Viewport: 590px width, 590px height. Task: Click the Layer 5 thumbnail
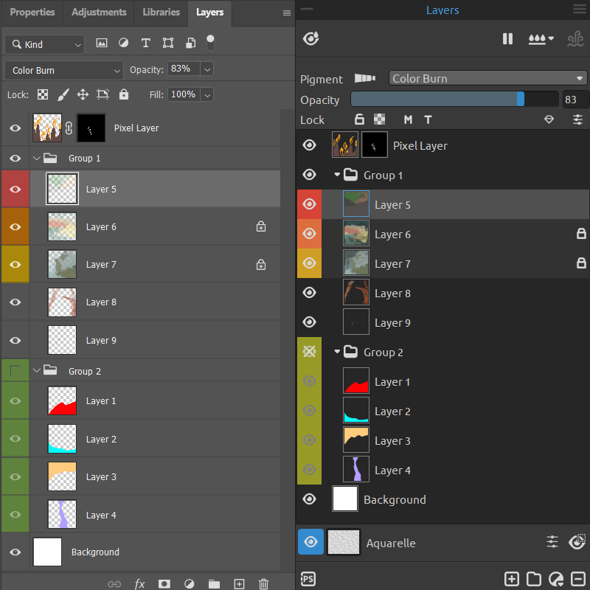tap(62, 189)
